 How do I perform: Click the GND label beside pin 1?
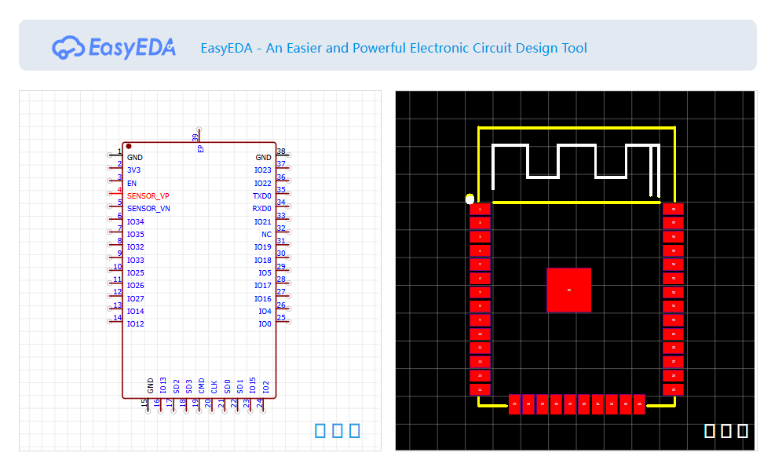click(135, 157)
